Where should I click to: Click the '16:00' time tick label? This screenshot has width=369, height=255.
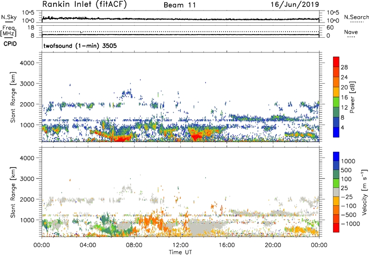point(226,245)
